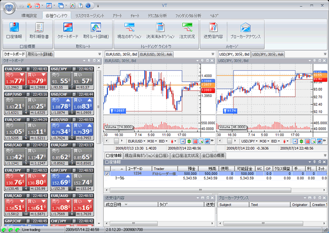Click the 成立日時 column header
329x233 pixels.
tap(131, 205)
